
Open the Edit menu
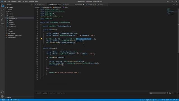click(x=9, y=1)
